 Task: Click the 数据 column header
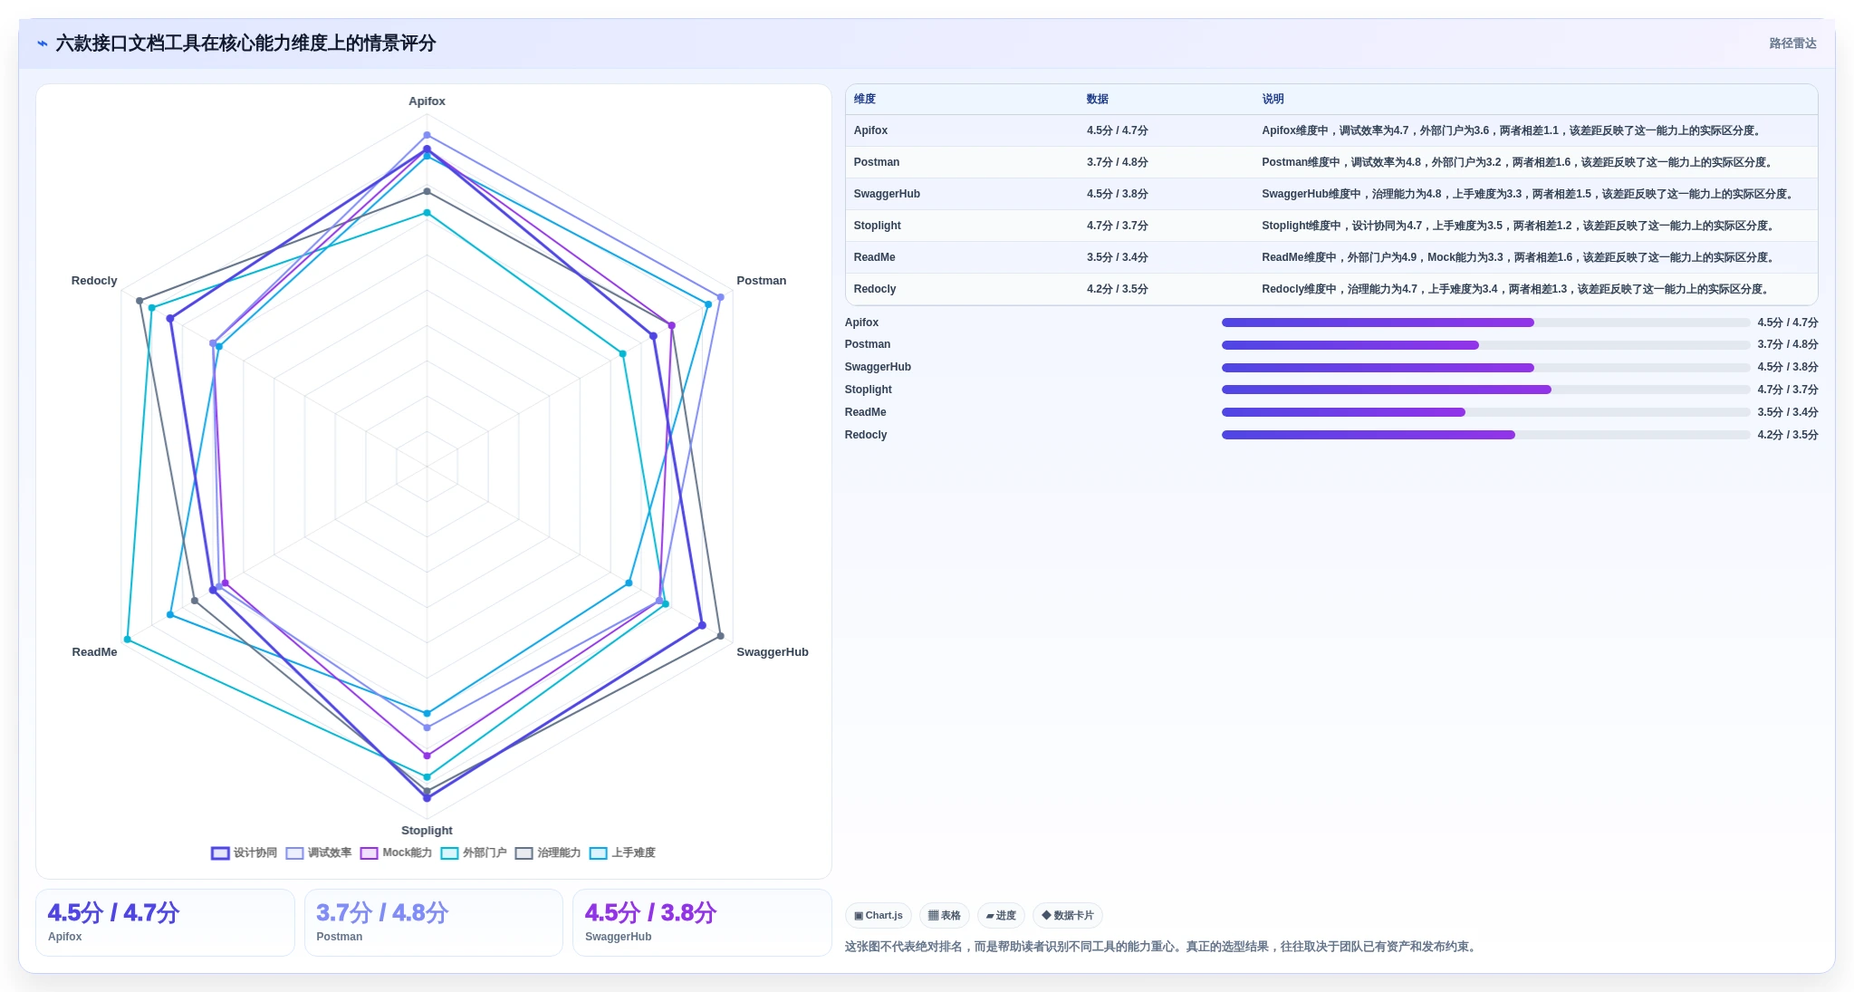point(1098,99)
